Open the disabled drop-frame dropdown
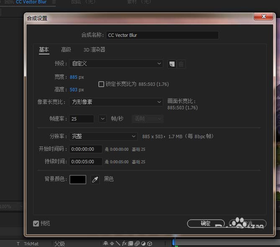 [147, 119]
